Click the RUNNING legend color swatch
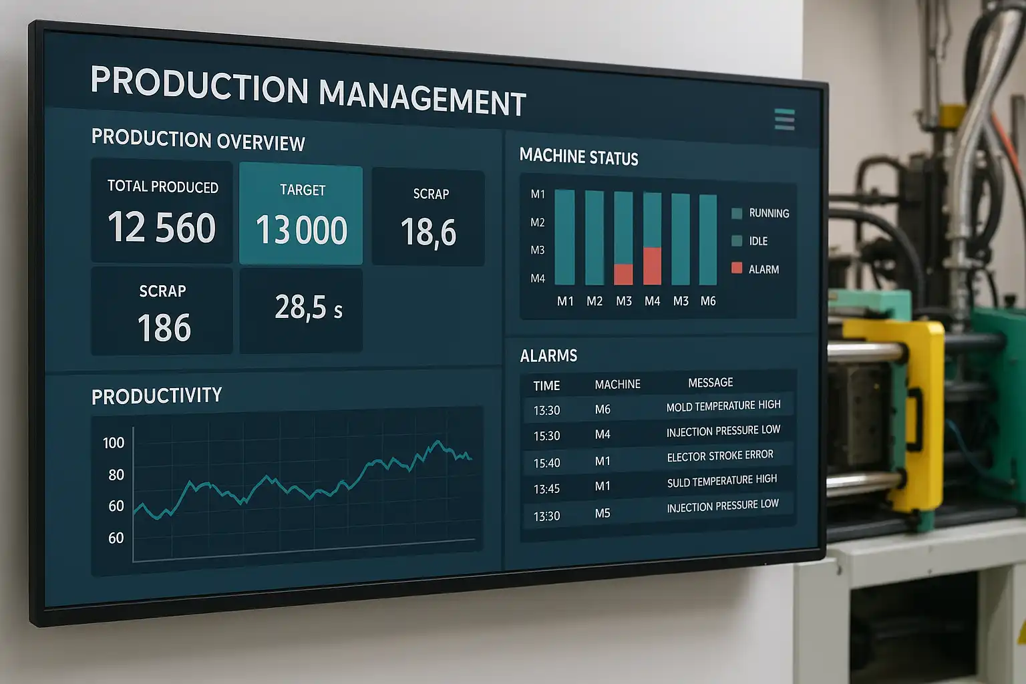The height and width of the screenshot is (684, 1026). pos(737,213)
